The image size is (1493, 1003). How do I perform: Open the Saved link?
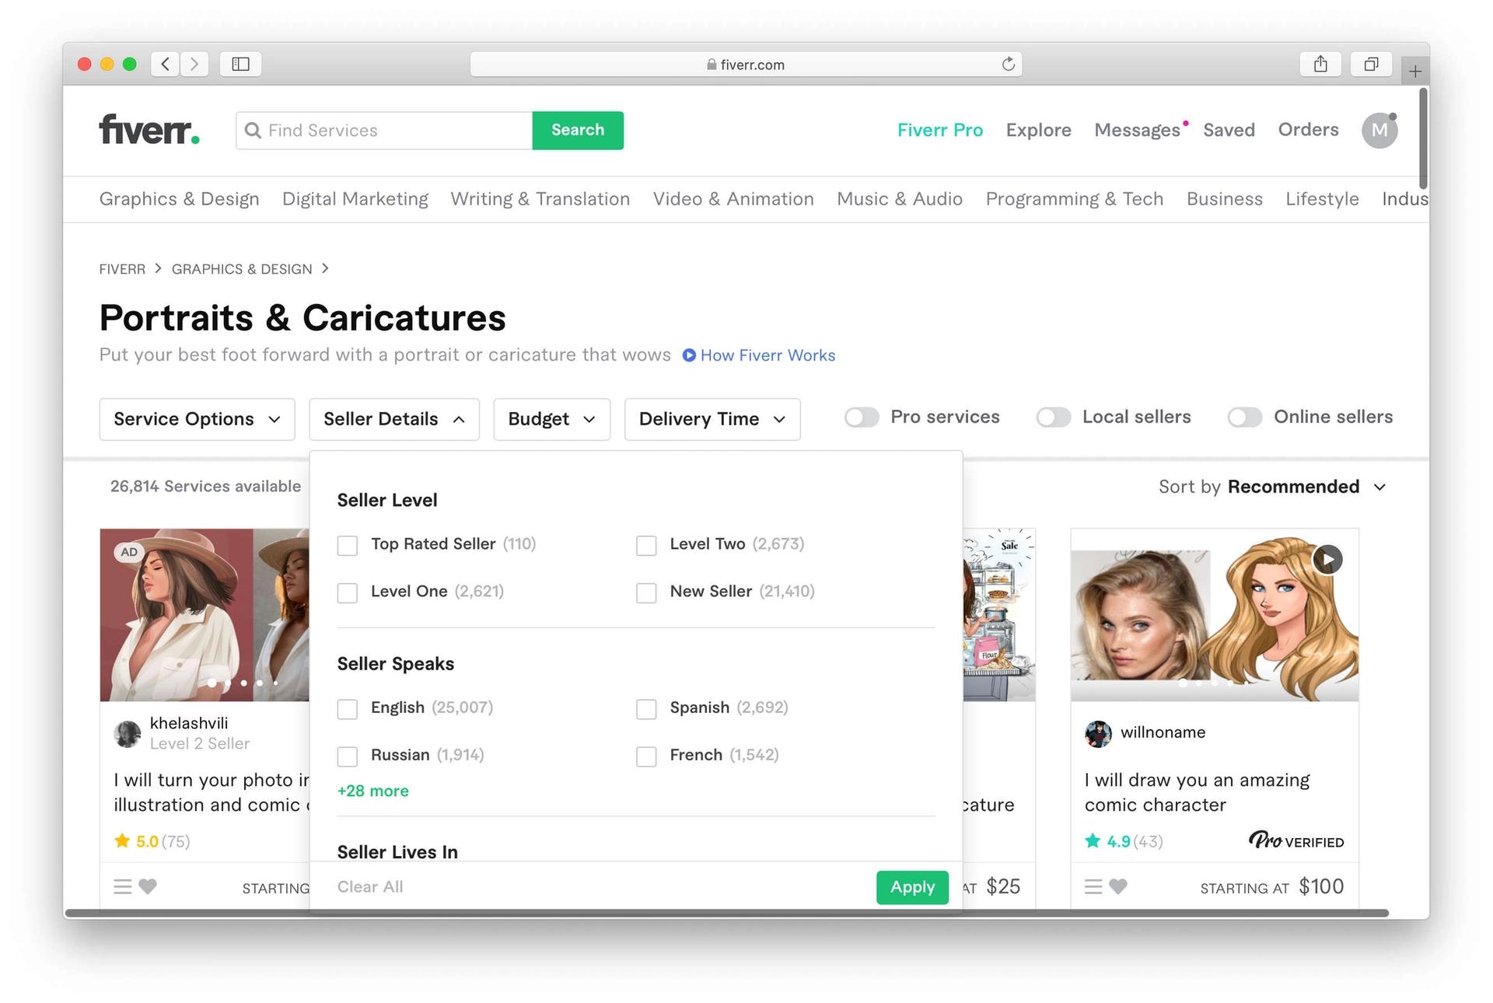click(1229, 130)
